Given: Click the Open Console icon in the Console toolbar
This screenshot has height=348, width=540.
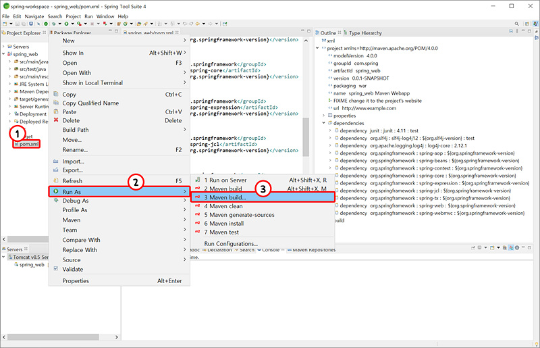Looking at the screenshot, I should point(492,247).
